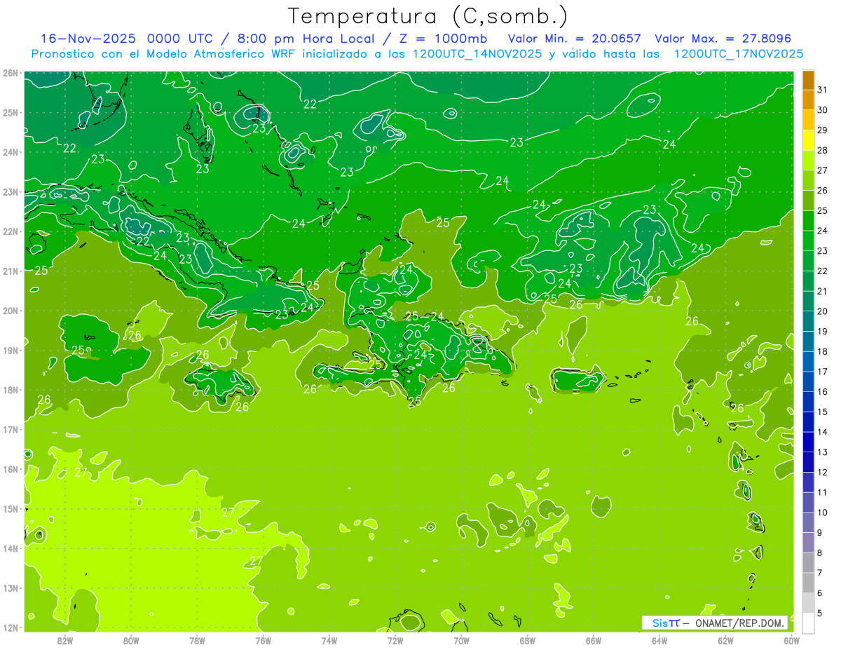Image resolution: width=841 pixels, height=650 pixels.
Task: Click the '66W' longitude axis label
Action: [594, 640]
